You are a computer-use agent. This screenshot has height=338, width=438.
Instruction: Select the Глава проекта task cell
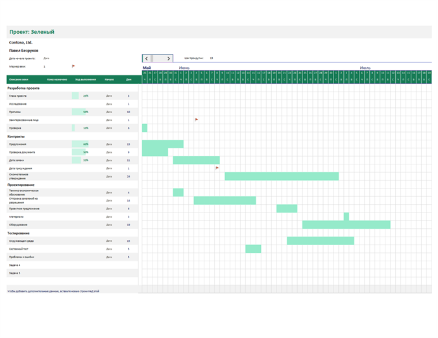point(18,96)
